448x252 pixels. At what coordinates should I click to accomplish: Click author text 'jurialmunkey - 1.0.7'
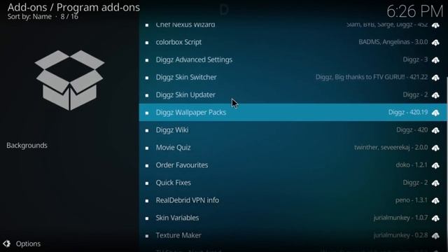400,218
